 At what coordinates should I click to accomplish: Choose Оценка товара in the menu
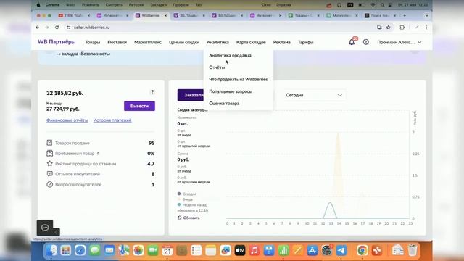[224, 104]
